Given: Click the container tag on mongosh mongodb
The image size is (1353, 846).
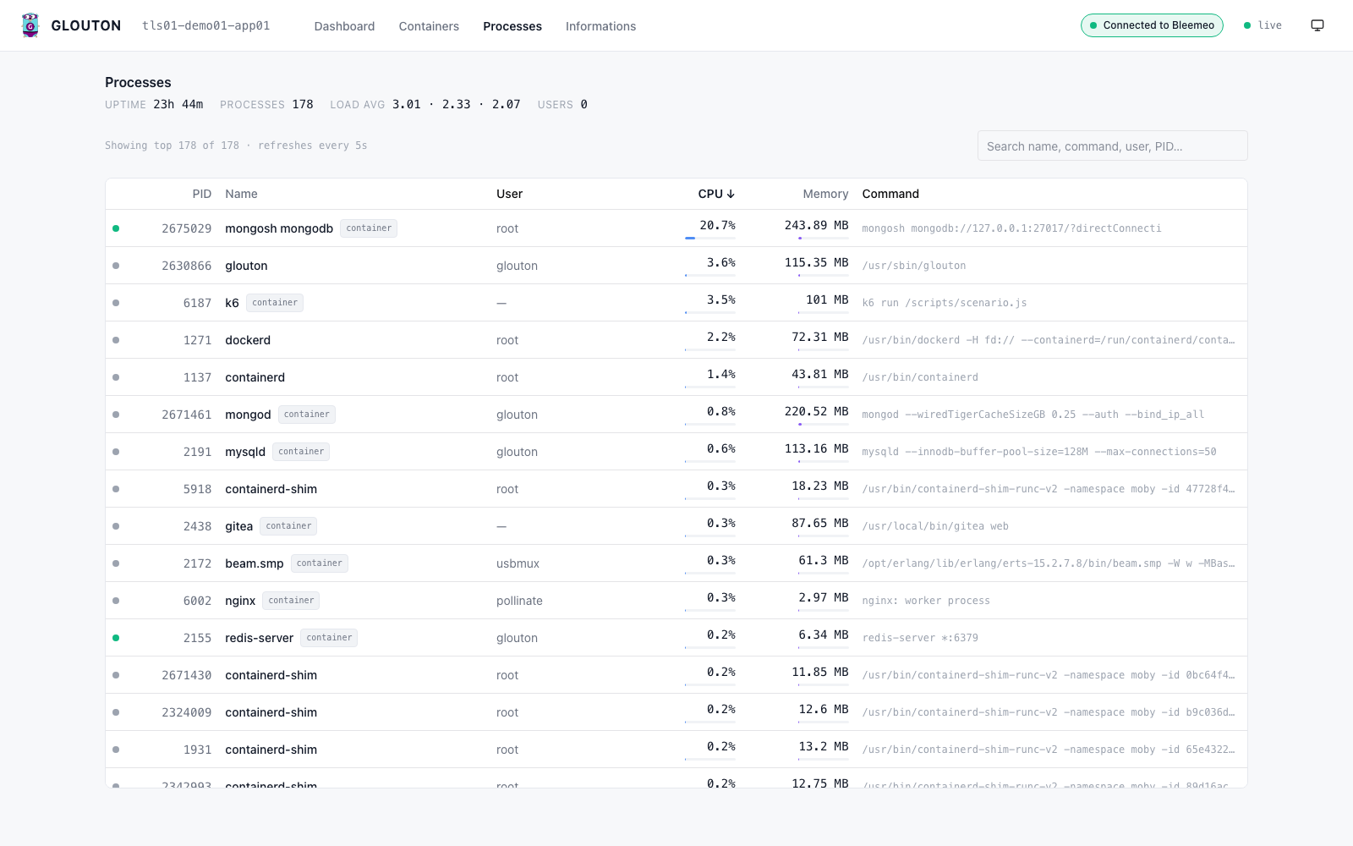Looking at the screenshot, I should click(x=369, y=228).
